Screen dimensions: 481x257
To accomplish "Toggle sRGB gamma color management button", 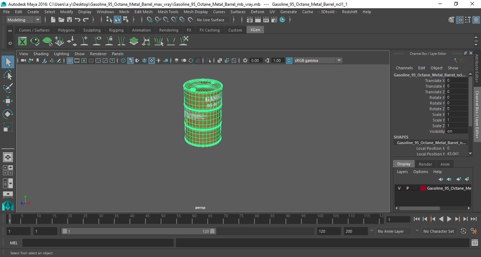I will pyautogui.click(x=289, y=60).
